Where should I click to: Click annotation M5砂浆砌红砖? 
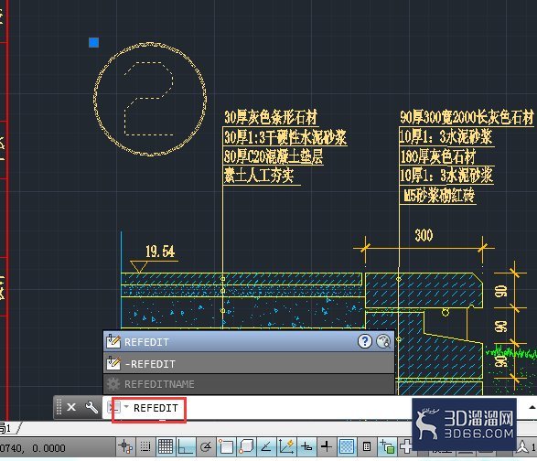439,196
